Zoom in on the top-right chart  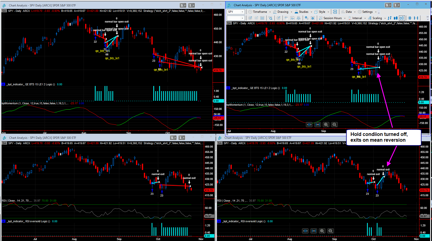(326, 124)
